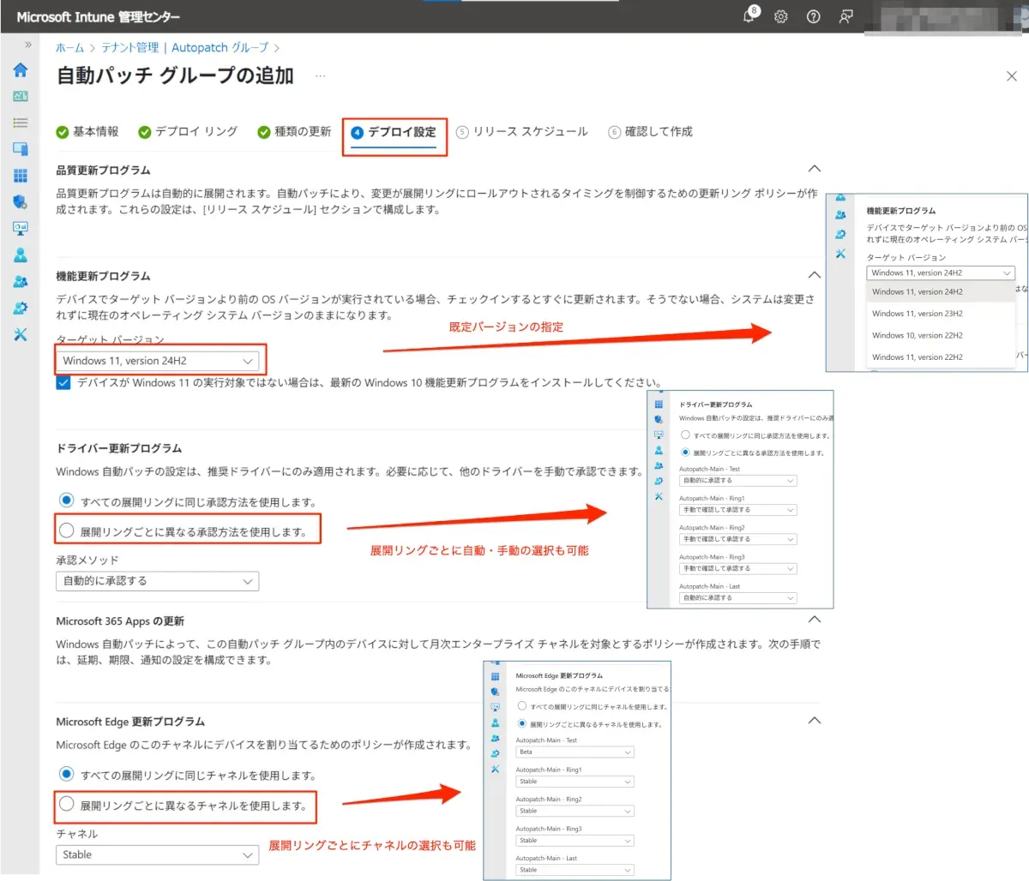Click the Home breadcrumb link

pos(70,48)
